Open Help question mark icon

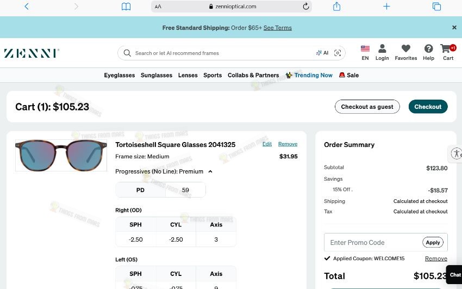pos(428,53)
